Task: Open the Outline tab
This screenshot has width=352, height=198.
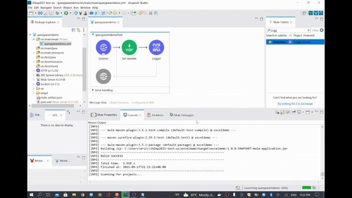Action: tap(35, 115)
